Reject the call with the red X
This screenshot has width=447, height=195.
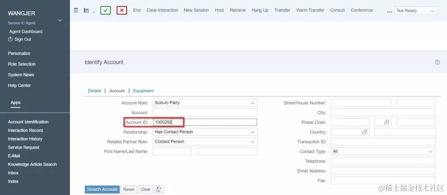(122, 10)
